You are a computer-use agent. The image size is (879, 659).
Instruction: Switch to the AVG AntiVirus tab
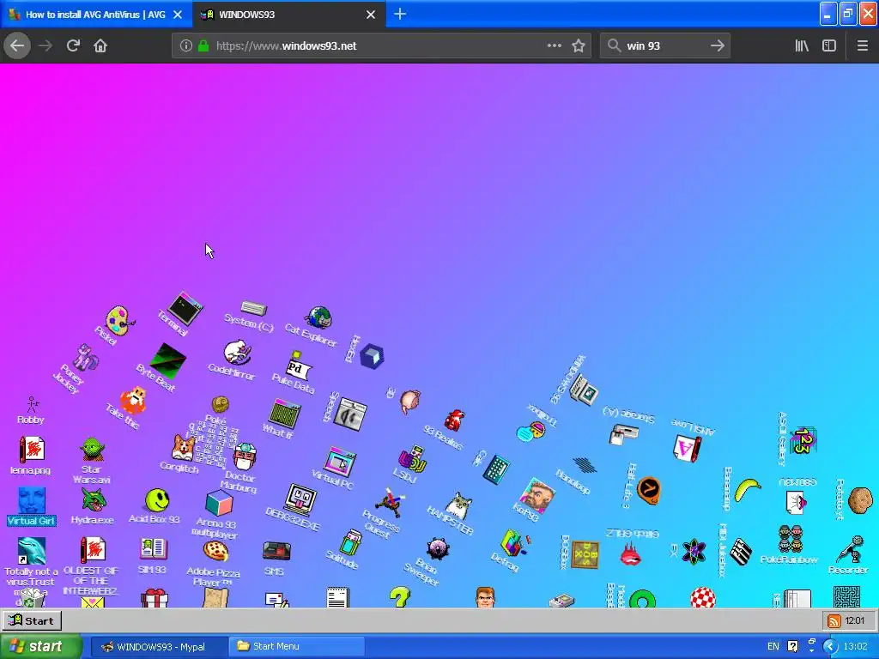(x=96, y=15)
